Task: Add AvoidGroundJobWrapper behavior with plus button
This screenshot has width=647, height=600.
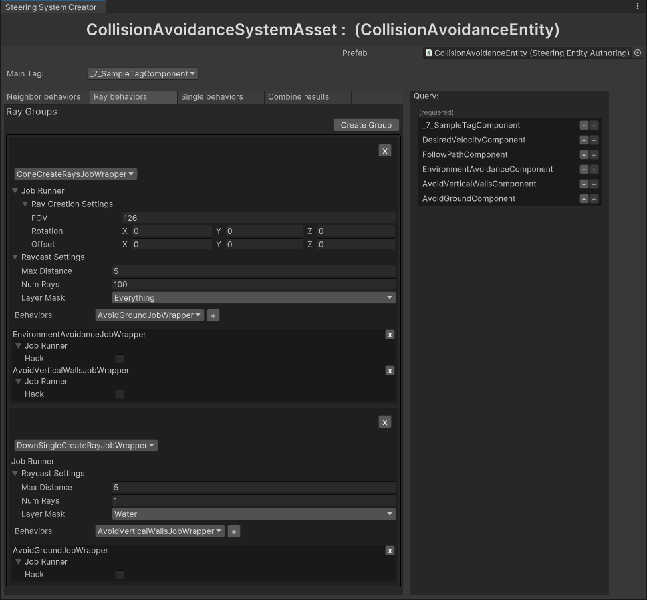Action: point(213,315)
